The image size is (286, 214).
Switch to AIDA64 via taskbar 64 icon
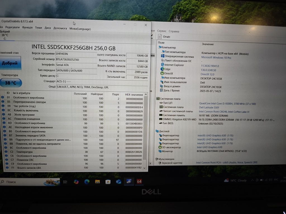[x=139, y=181]
